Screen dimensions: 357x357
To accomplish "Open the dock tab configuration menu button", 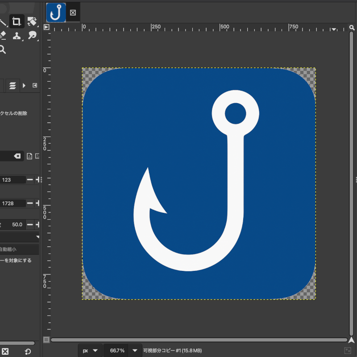I will (x=35, y=85).
